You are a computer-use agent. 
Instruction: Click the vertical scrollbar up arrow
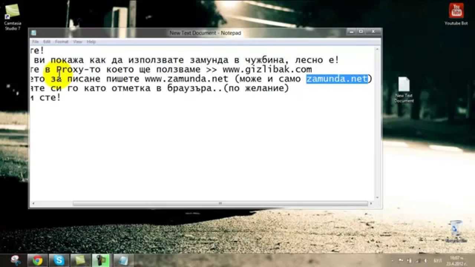click(x=378, y=49)
